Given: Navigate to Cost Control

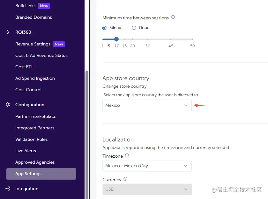Looking at the screenshot, I should tap(28, 90).
